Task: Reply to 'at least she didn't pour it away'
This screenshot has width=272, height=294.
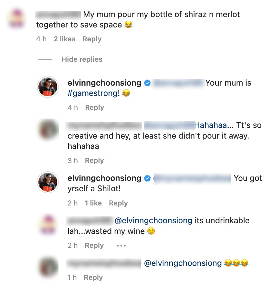Action: 94,161
